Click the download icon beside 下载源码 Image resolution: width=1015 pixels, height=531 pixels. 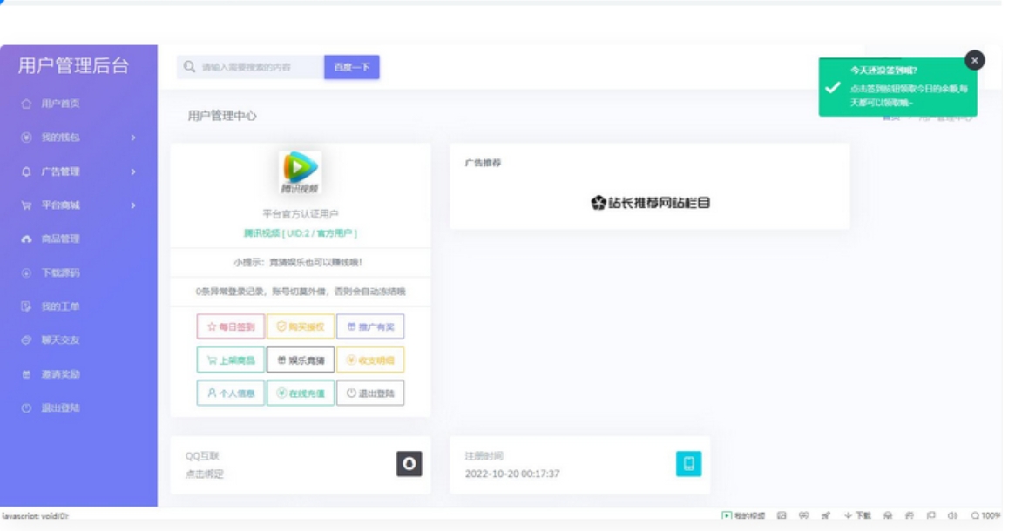[x=26, y=273]
